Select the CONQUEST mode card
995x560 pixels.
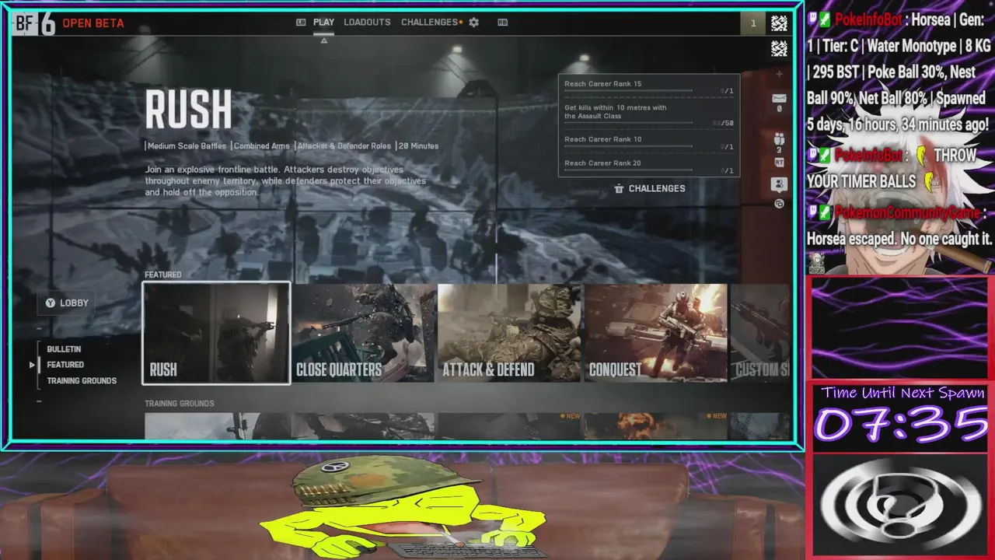click(x=655, y=333)
